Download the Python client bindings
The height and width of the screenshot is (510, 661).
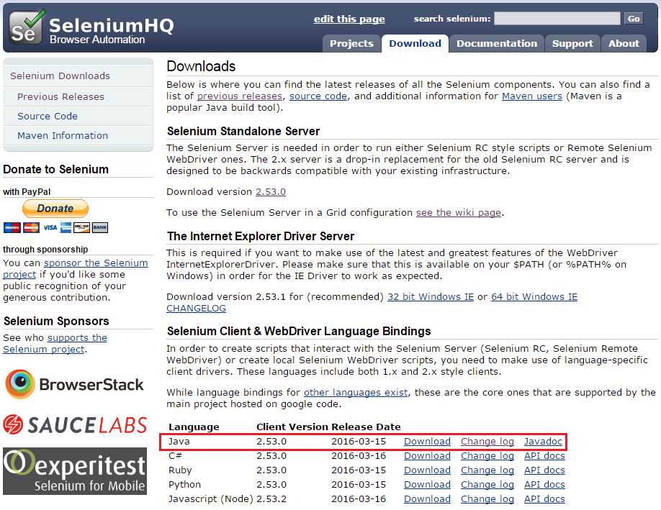pyautogui.click(x=427, y=484)
